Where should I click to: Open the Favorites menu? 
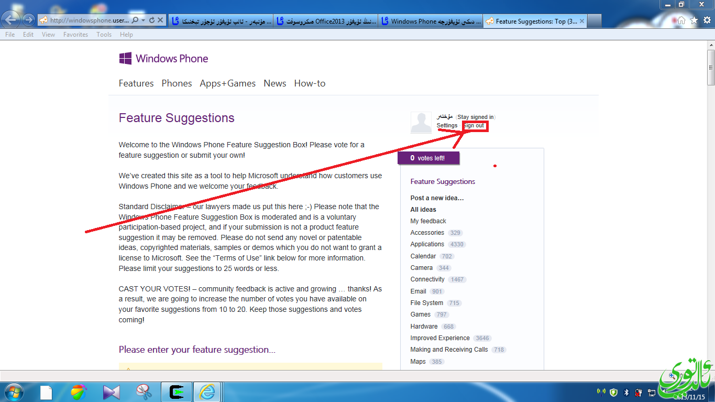[x=75, y=35]
